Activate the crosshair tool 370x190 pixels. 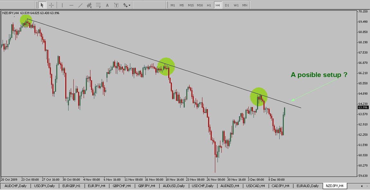coord(51,5)
